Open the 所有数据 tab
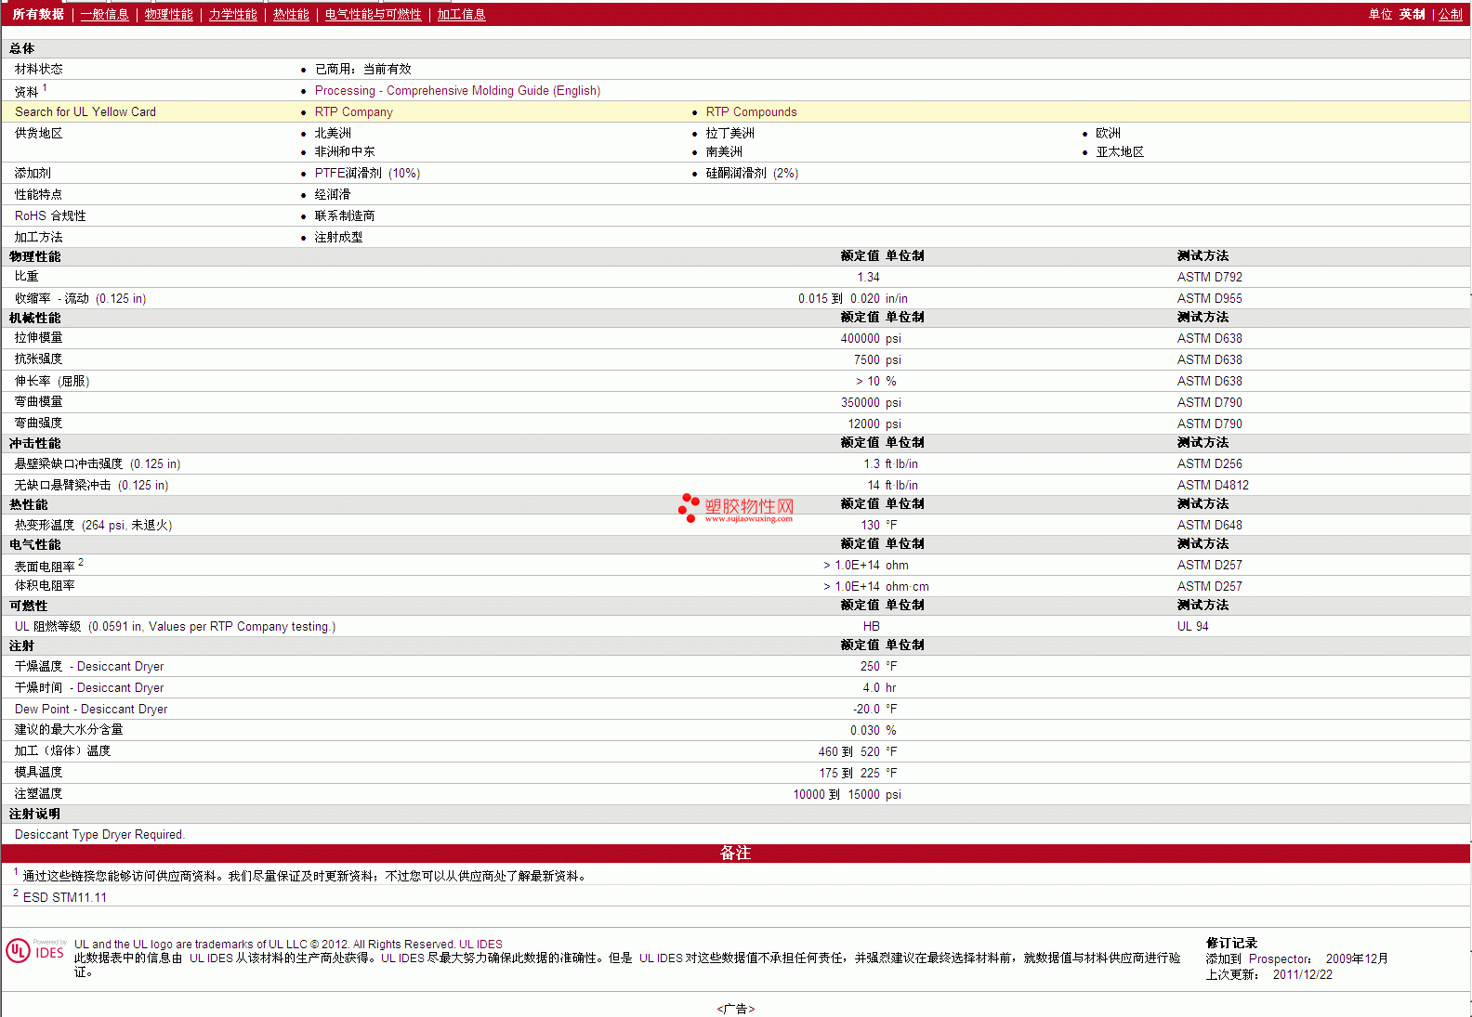 tap(38, 15)
